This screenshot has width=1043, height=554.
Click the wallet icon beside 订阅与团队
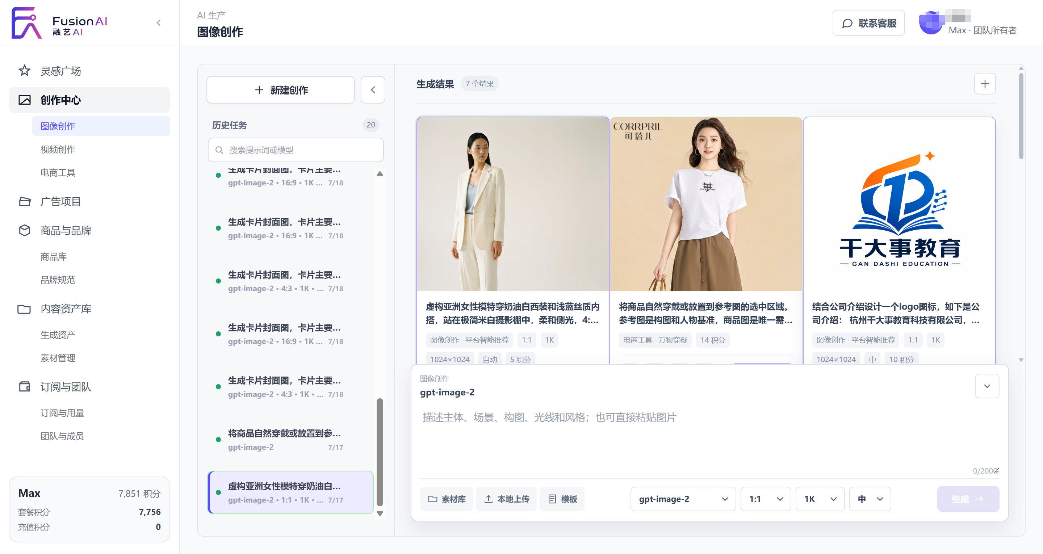click(x=25, y=387)
